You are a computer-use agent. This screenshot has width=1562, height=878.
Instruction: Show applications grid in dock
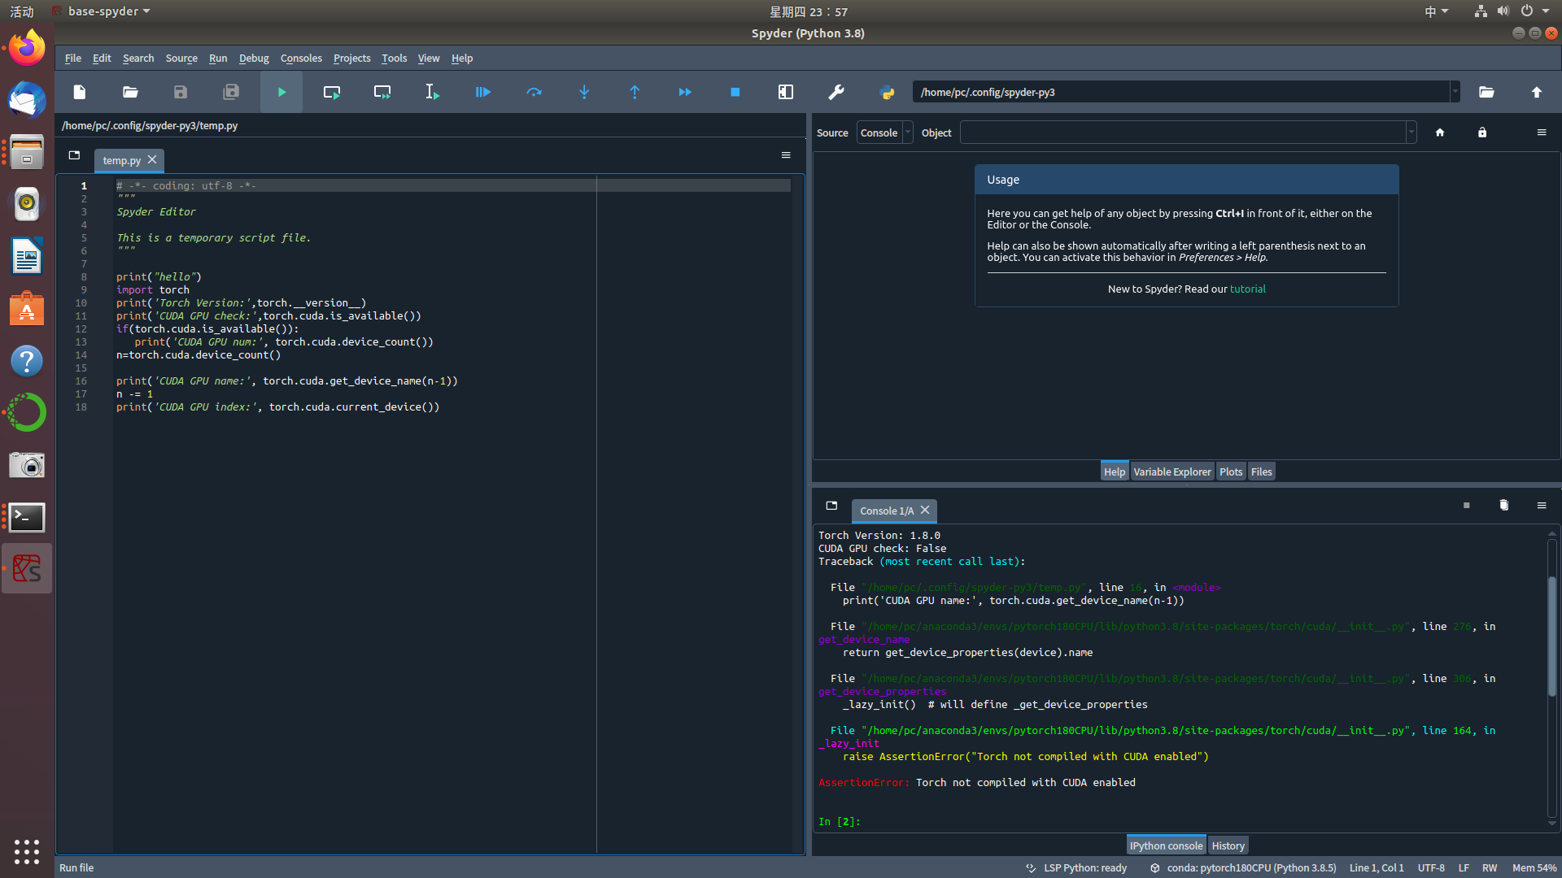pos(27,851)
